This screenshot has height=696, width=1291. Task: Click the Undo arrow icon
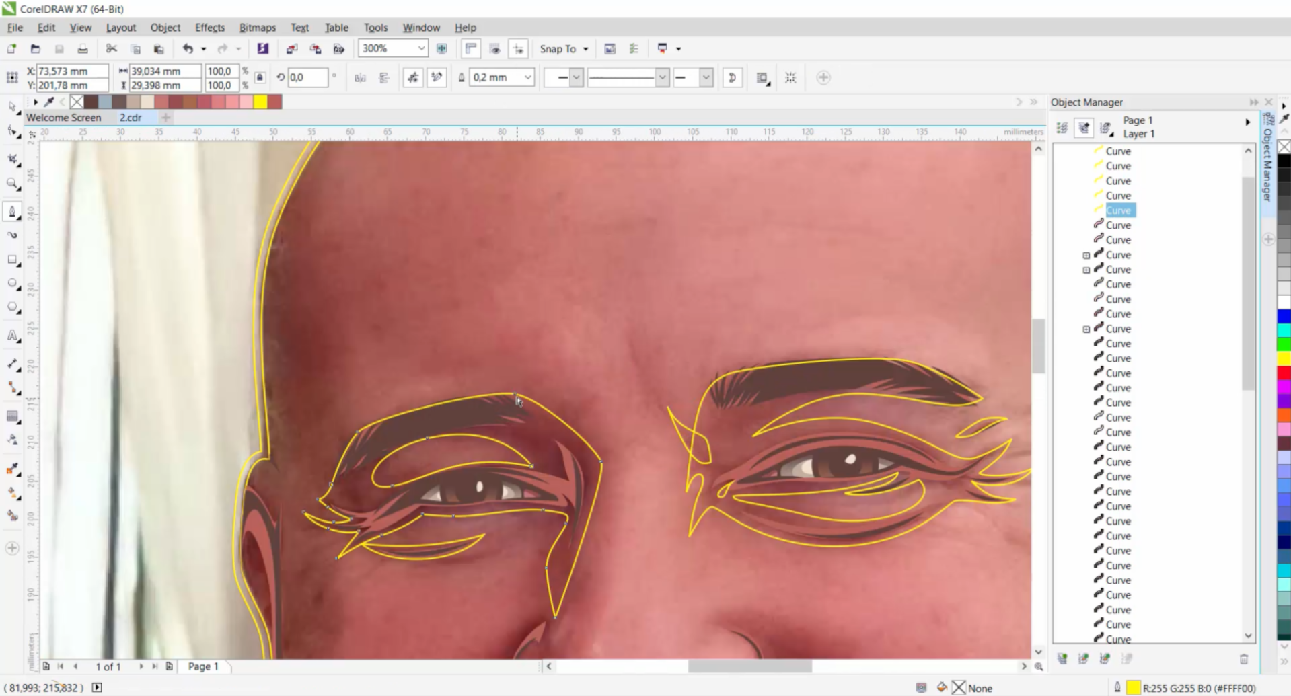[188, 48]
